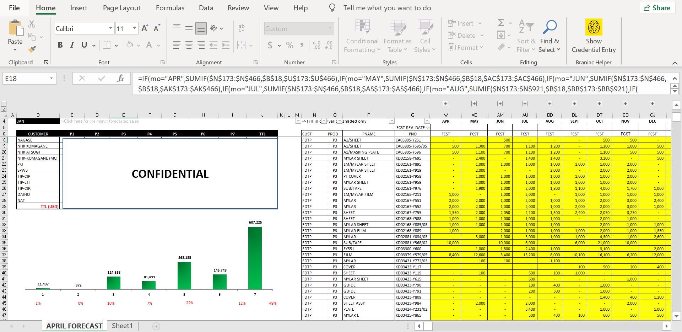Viewport: 682px width, 332px height.
Task: Add a new sheet with plus
Action: (156, 326)
